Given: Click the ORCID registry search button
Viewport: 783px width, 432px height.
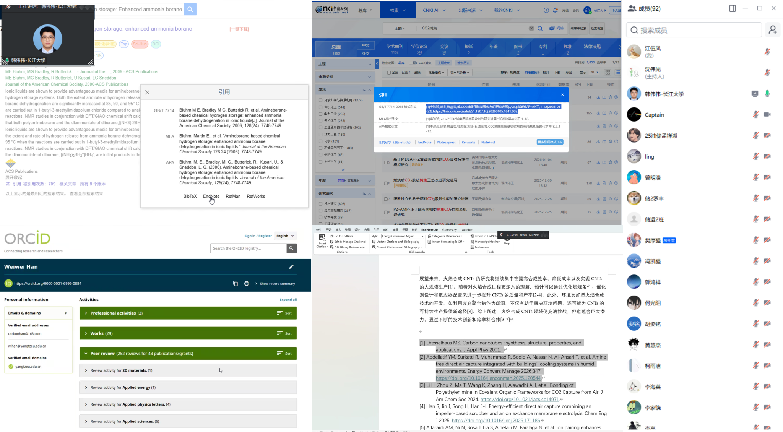Looking at the screenshot, I should coord(291,248).
